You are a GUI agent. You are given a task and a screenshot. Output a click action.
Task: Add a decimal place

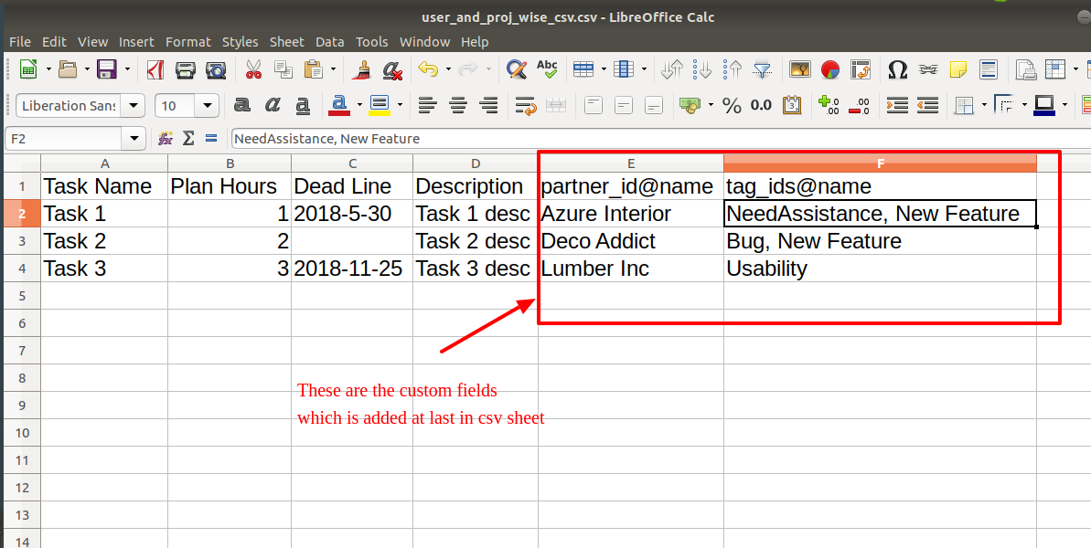coord(829,106)
